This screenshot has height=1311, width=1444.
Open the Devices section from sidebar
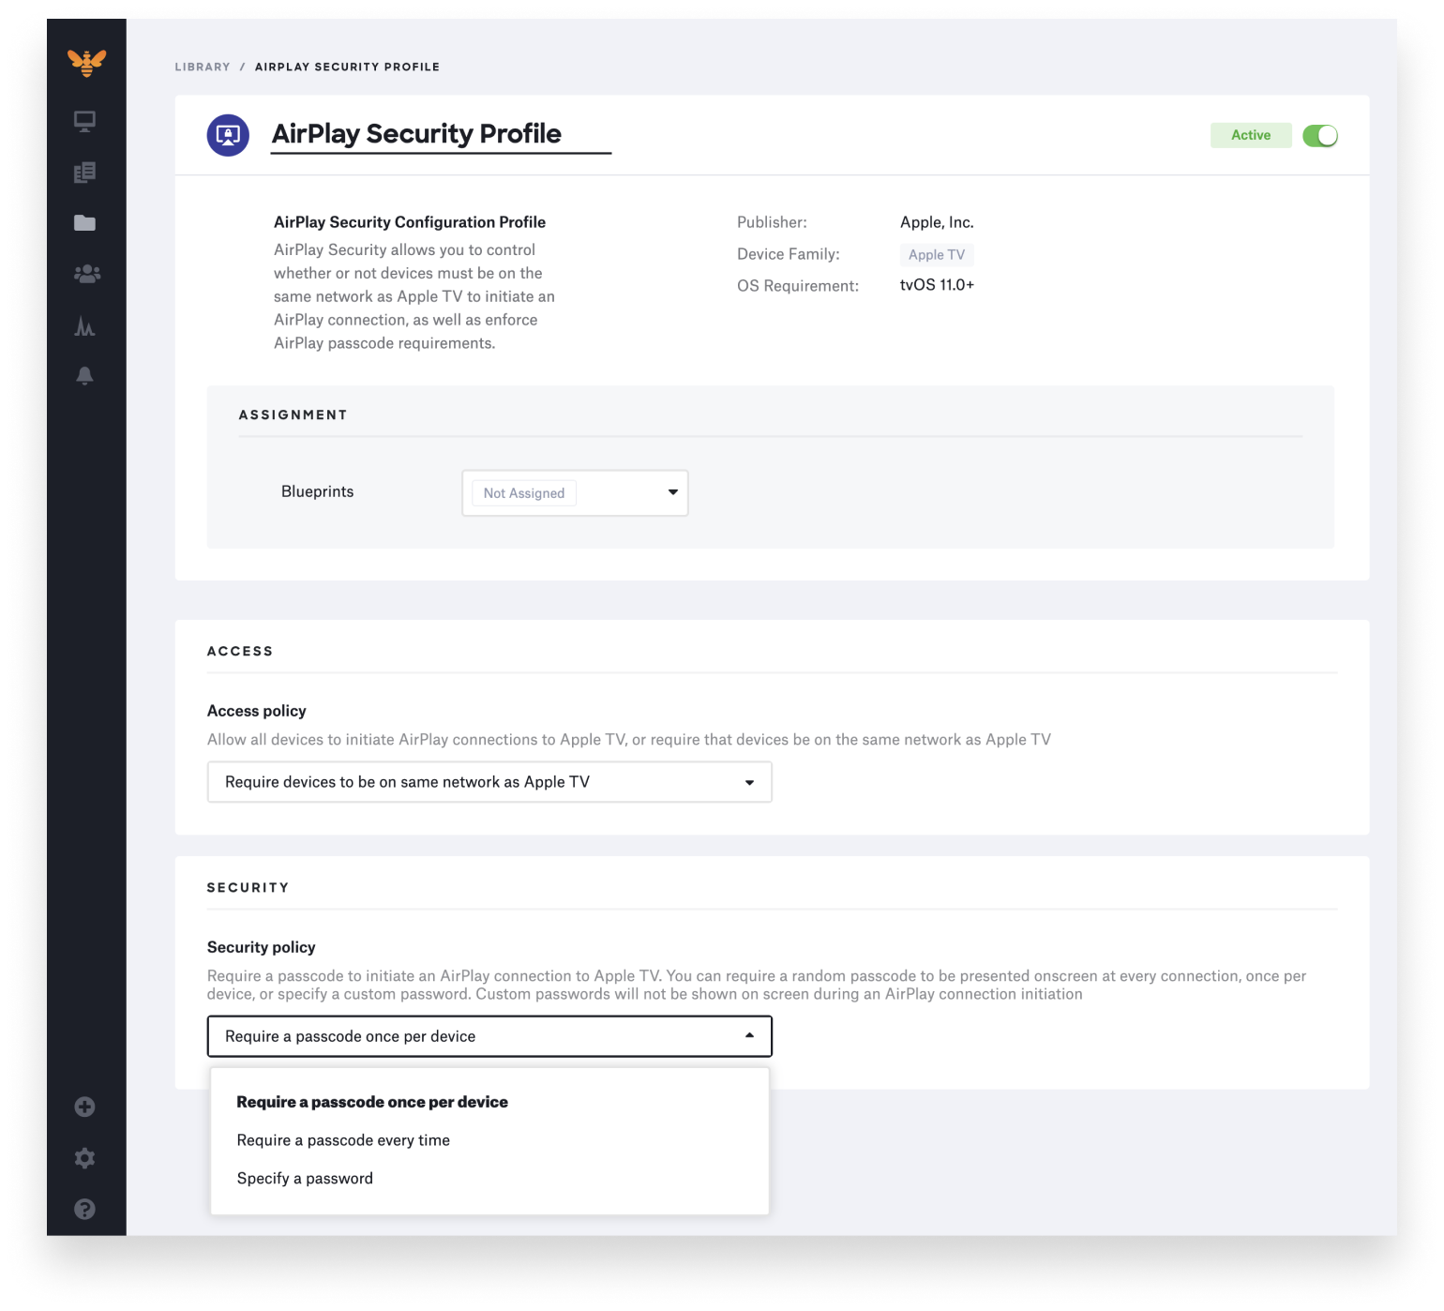point(84,120)
